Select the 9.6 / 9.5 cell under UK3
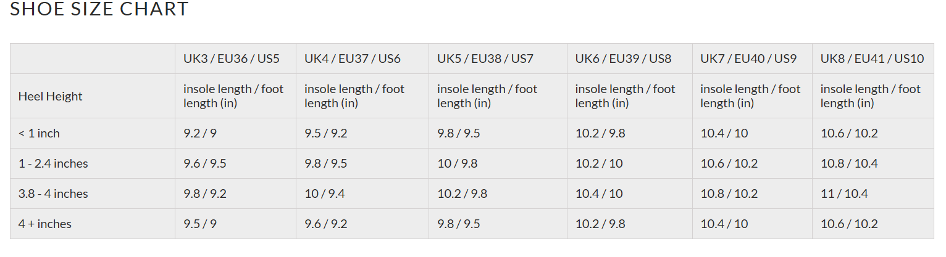This screenshot has height=257, width=946. pos(204,163)
